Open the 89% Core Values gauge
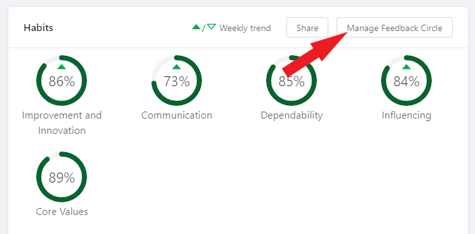The image size is (475, 234). click(62, 177)
